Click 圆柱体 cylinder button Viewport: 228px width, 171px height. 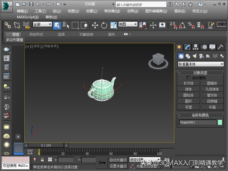pos(189,95)
